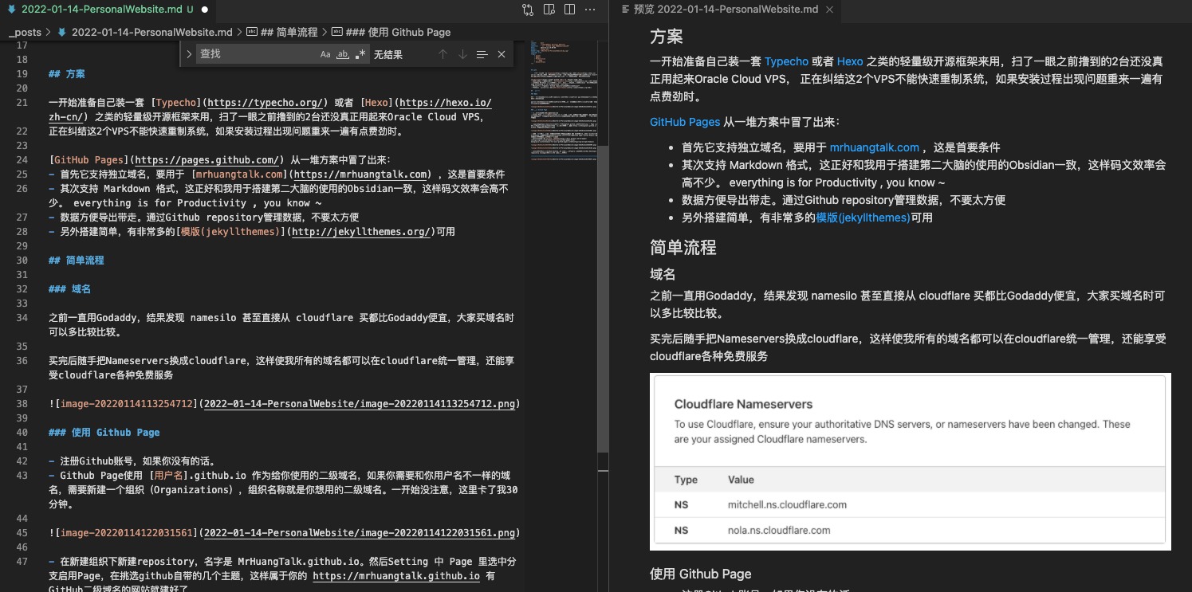Switch to the 2022-01-14-PersonalWebsite.md editor tab
The image size is (1192, 592).
tap(96, 10)
